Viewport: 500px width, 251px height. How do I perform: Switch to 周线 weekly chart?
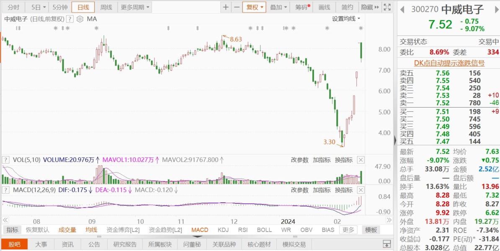[106, 8]
